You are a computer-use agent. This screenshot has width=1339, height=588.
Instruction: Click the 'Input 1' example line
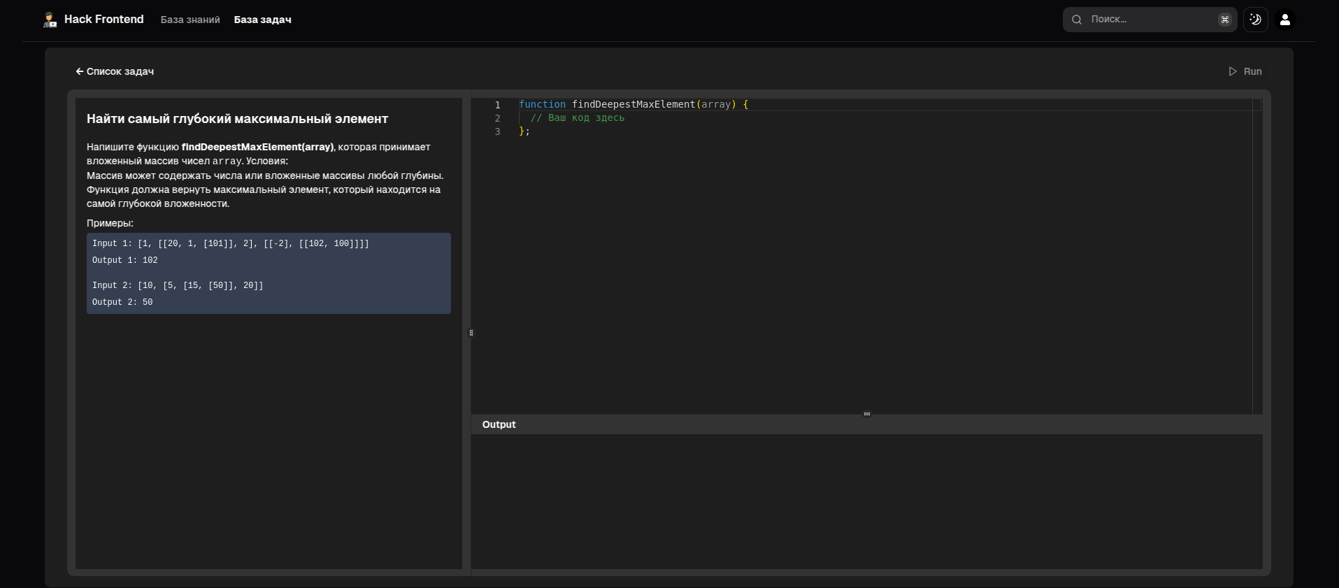231,243
